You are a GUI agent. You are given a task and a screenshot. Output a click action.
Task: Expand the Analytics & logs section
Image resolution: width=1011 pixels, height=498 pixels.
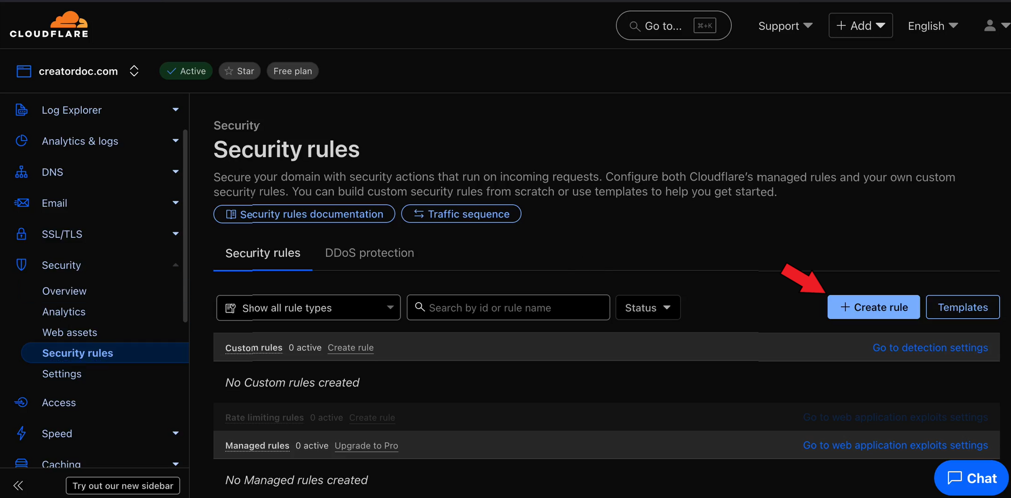(175, 141)
